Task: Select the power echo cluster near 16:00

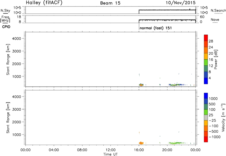Action: (141, 85)
